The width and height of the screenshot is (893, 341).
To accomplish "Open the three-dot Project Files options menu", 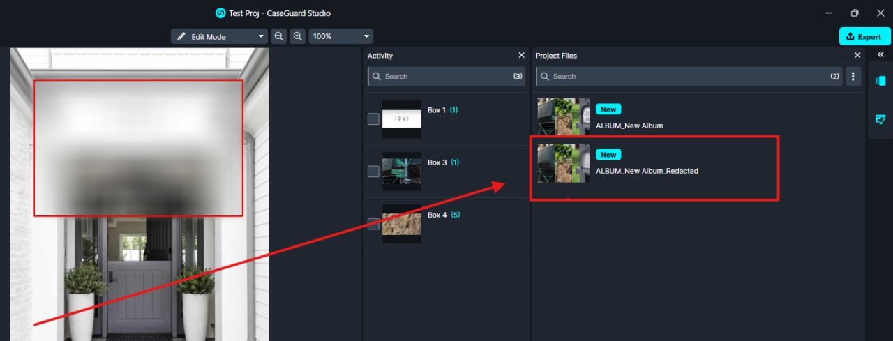I will tap(853, 76).
